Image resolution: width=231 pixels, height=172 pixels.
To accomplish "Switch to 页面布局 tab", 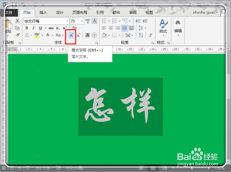I will [x=80, y=13].
